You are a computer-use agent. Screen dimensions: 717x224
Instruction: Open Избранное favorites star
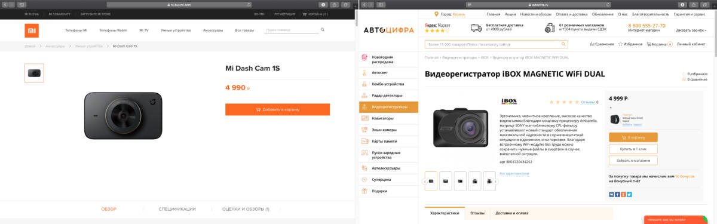621,44
